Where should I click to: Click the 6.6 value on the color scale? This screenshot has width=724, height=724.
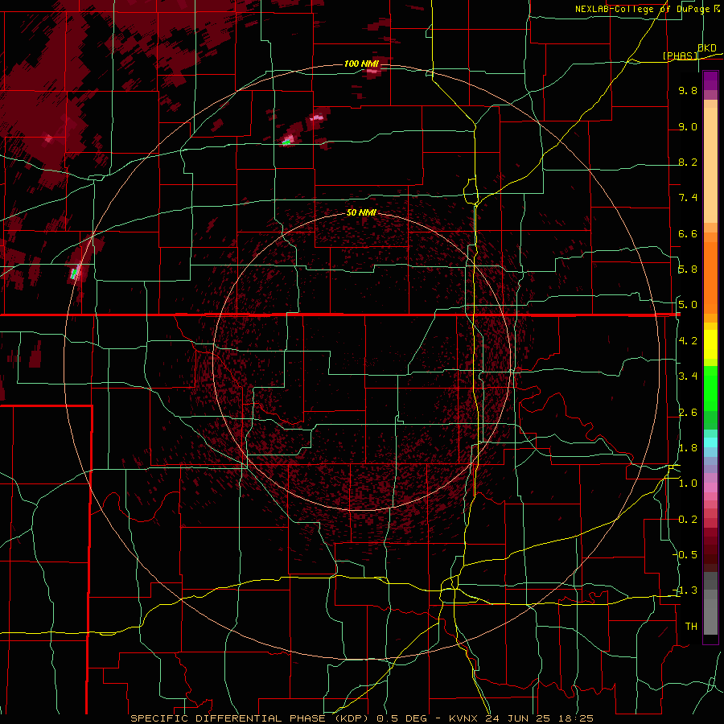[x=688, y=233]
